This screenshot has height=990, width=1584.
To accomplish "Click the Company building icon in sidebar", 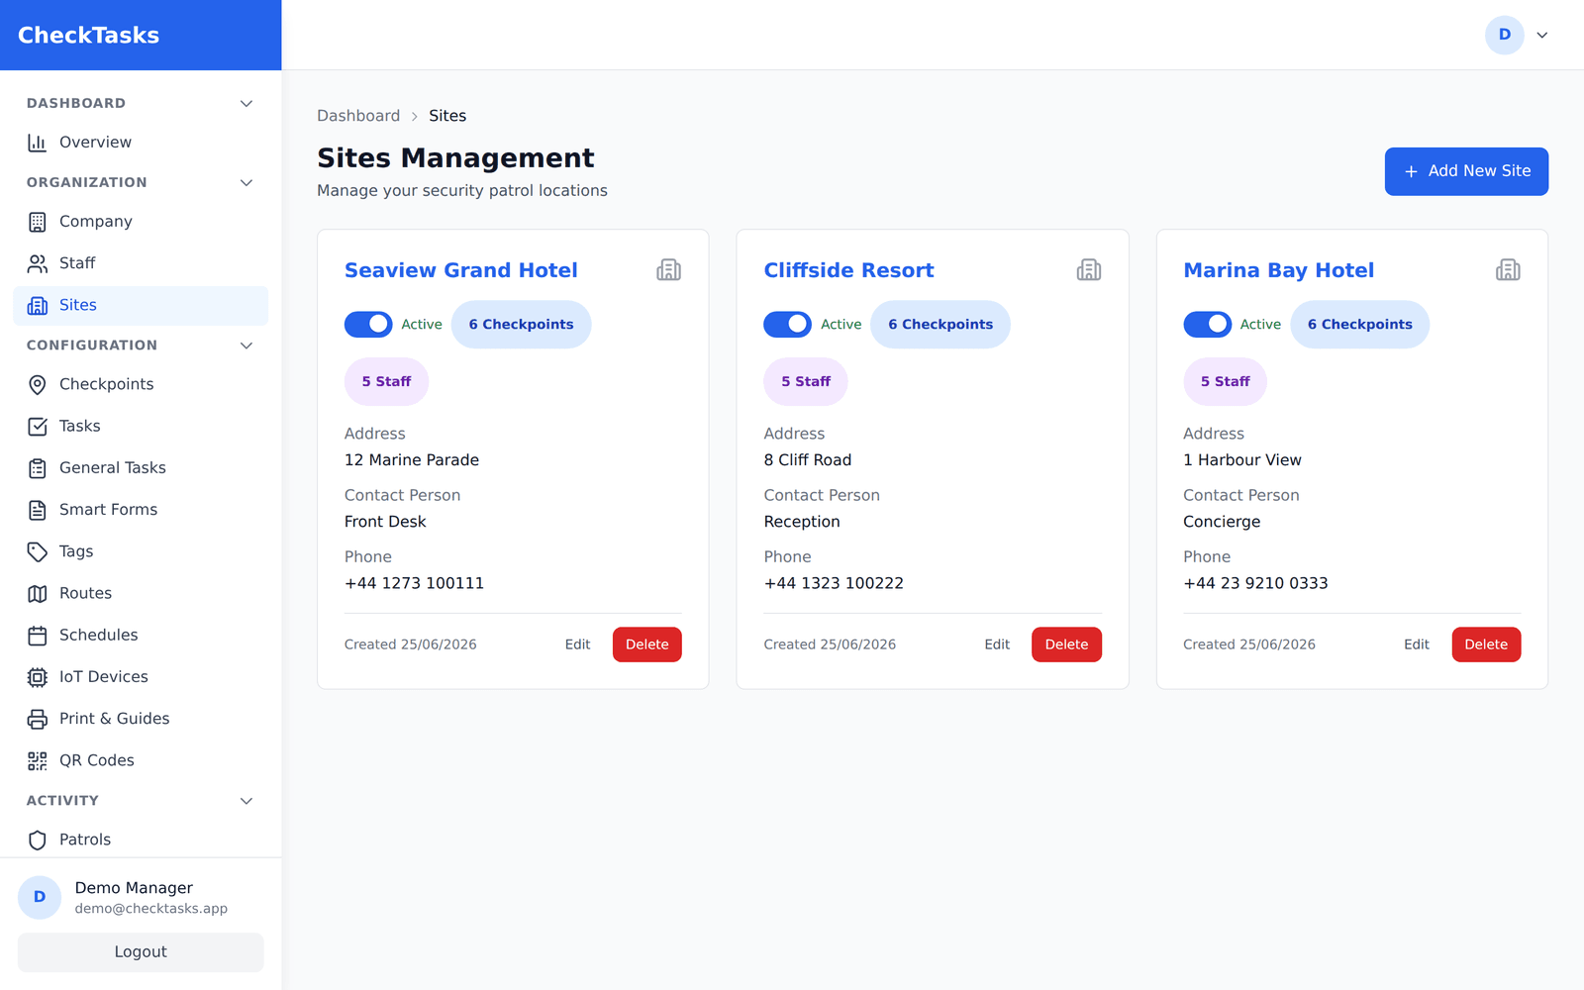I will 38,222.
